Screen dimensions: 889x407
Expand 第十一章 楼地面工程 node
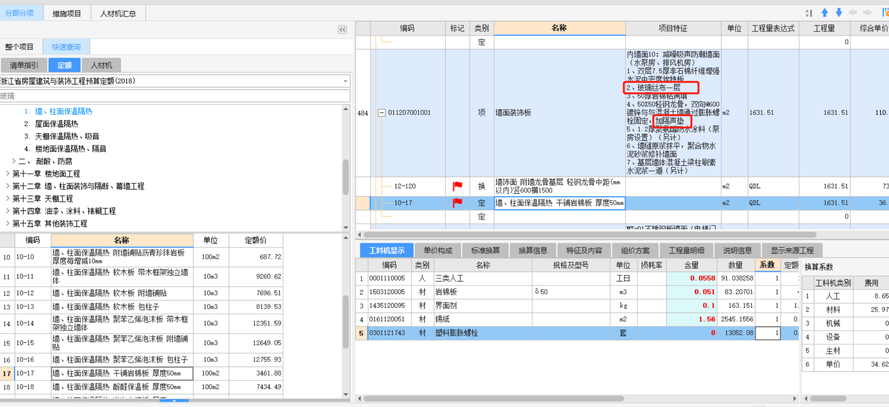(8, 173)
